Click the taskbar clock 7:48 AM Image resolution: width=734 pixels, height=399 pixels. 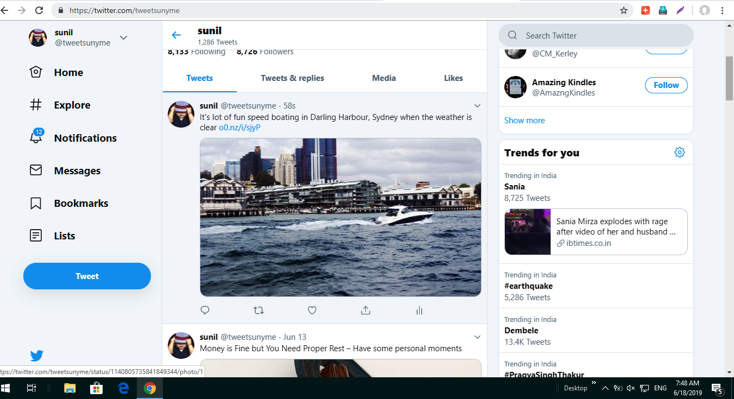(687, 388)
